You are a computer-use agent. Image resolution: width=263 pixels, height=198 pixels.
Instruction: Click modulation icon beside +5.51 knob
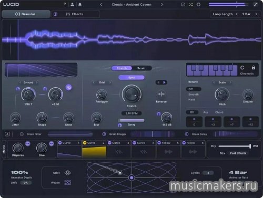click(x=45, y=89)
